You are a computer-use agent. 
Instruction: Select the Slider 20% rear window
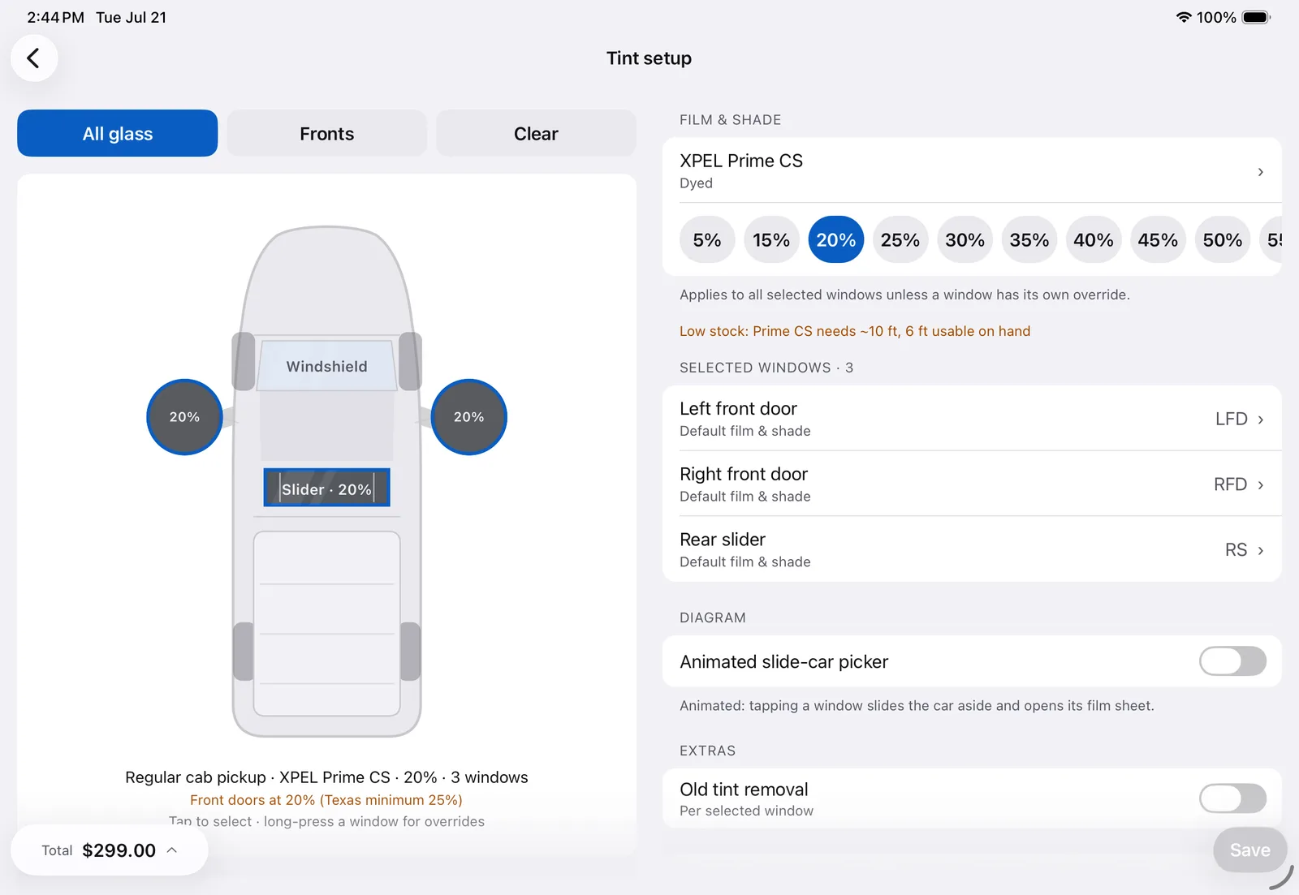(x=326, y=488)
